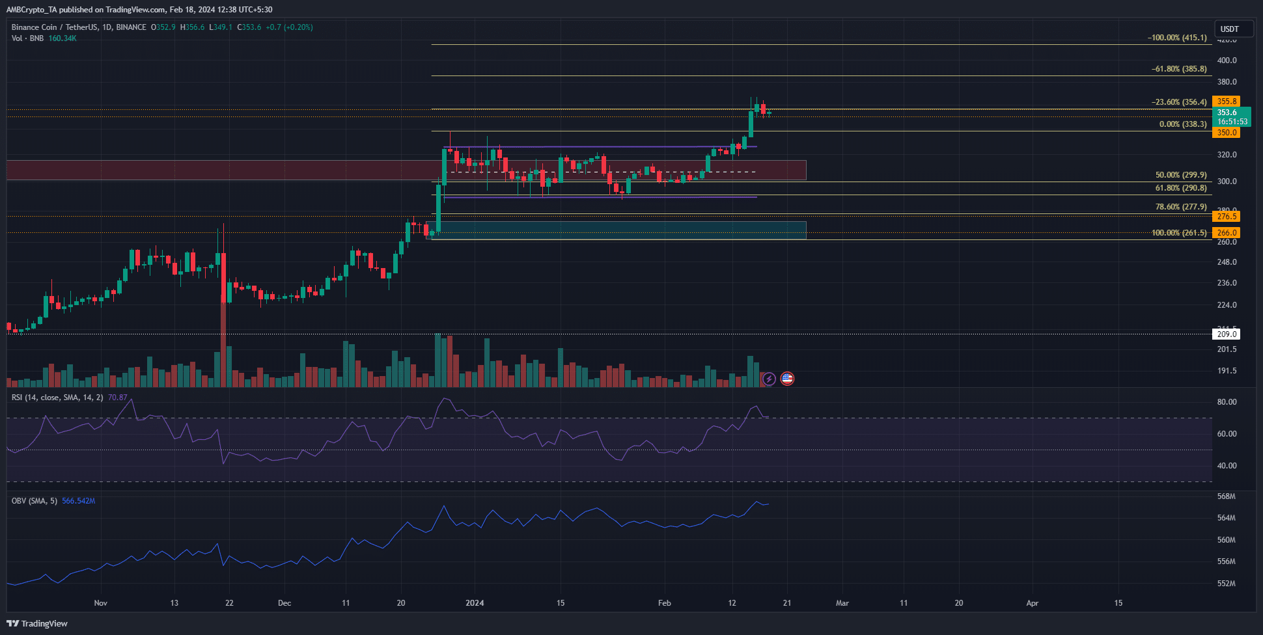Click the -100.00% (415.1) Fibonacci label
The width and height of the screenshot is (1263, 635).
pos(1177,38)
